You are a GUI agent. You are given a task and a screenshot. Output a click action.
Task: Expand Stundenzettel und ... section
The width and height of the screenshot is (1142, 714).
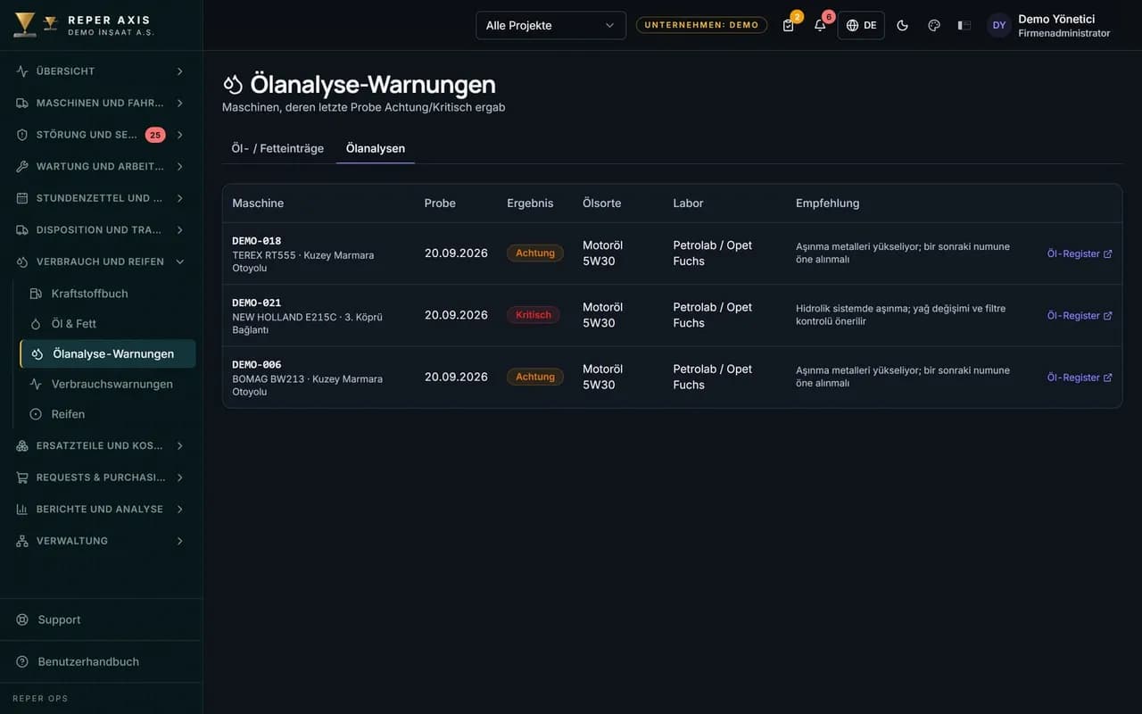coord(101,198)
